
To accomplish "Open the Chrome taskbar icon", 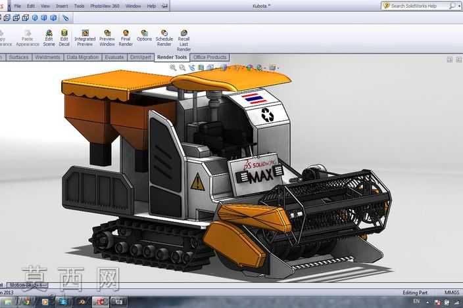I will point(26,301).
